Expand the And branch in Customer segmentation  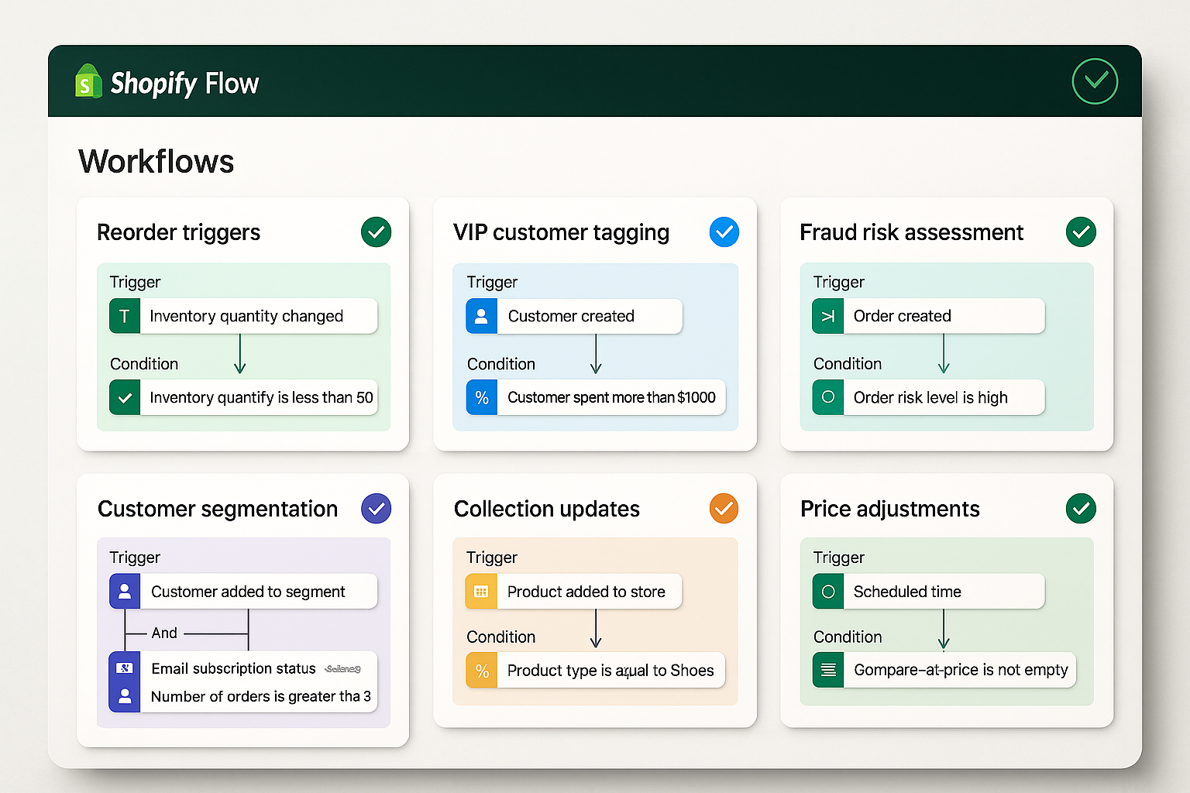164,633
